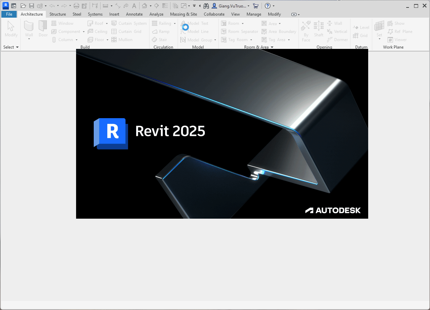
Task: Select the Shaft opening tool
Action: coord(319,29)
